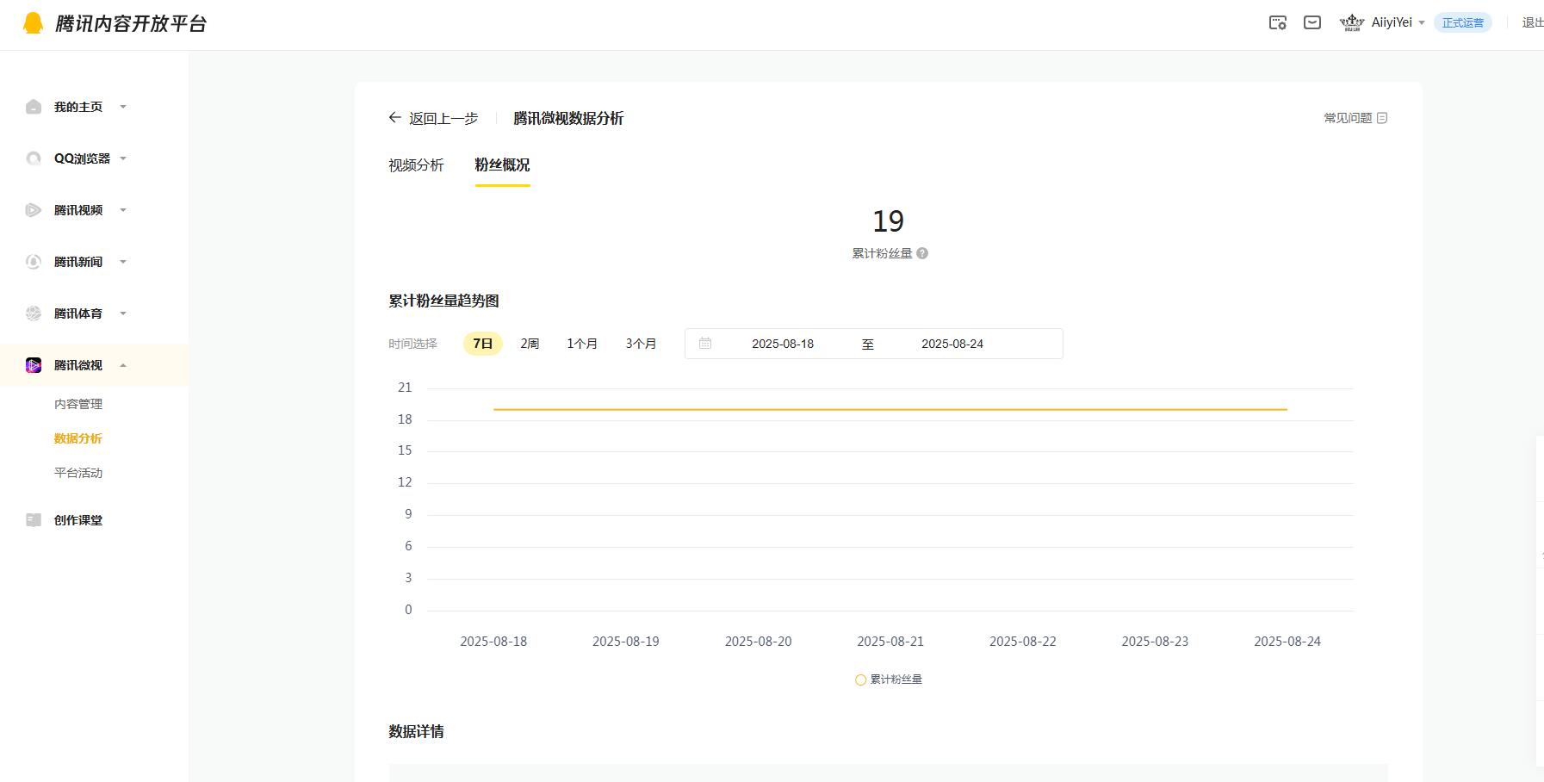The width and height of the screenshot is (1544, 782).
Task: Click the 2025-08-24 axis label
Action: click(1287, 642)
